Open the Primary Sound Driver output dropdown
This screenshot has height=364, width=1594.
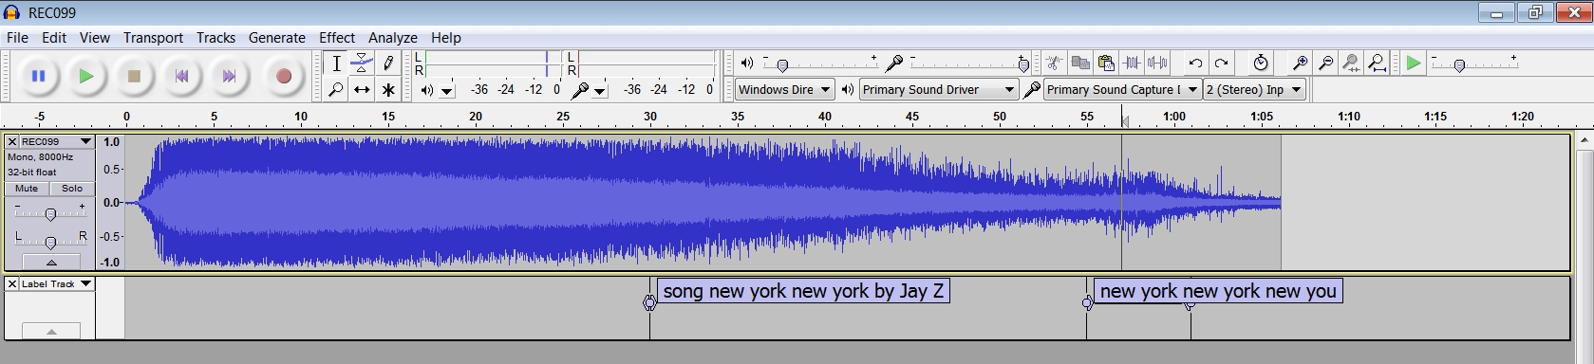938,89
